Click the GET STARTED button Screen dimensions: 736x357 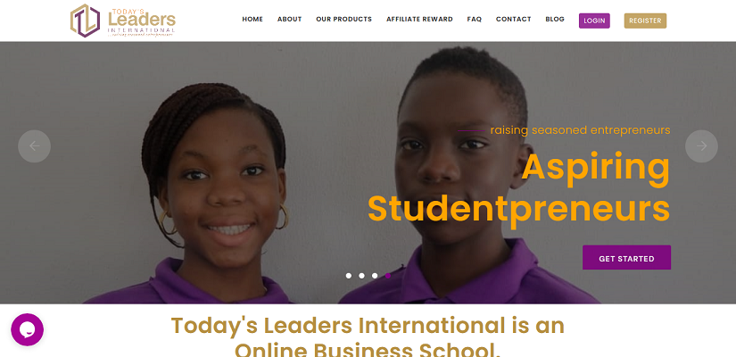(626, 257)
